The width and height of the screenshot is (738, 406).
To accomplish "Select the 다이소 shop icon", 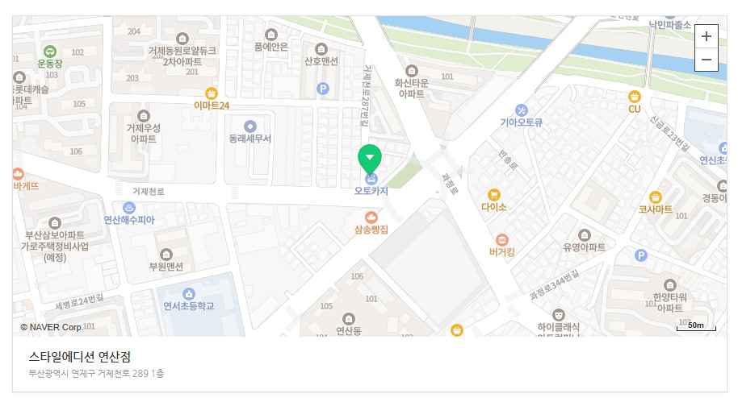I will pos(493,194).
